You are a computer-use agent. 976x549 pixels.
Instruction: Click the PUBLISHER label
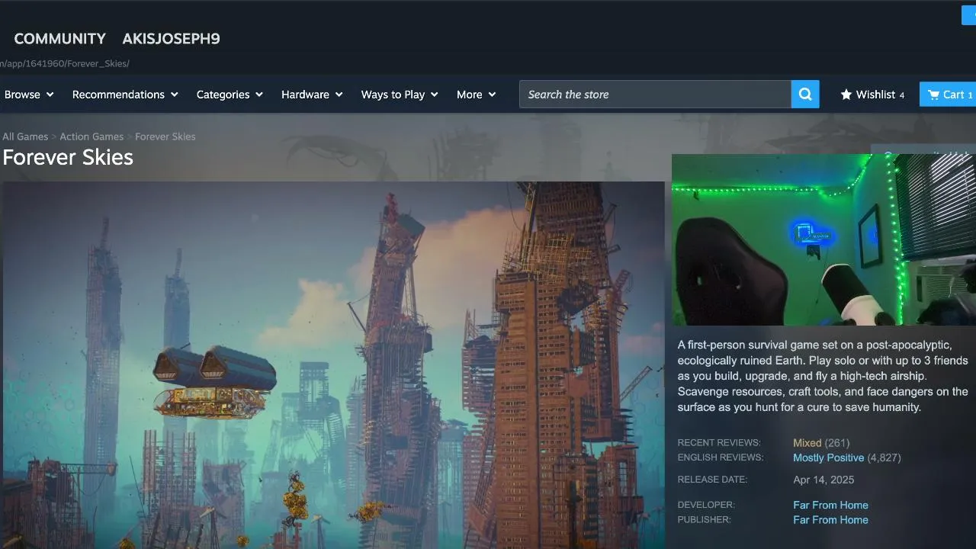point(704,520)
